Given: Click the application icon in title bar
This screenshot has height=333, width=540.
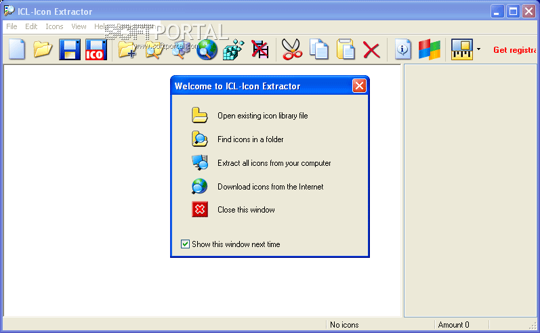Looking at the screenshot, I should 9,11.
